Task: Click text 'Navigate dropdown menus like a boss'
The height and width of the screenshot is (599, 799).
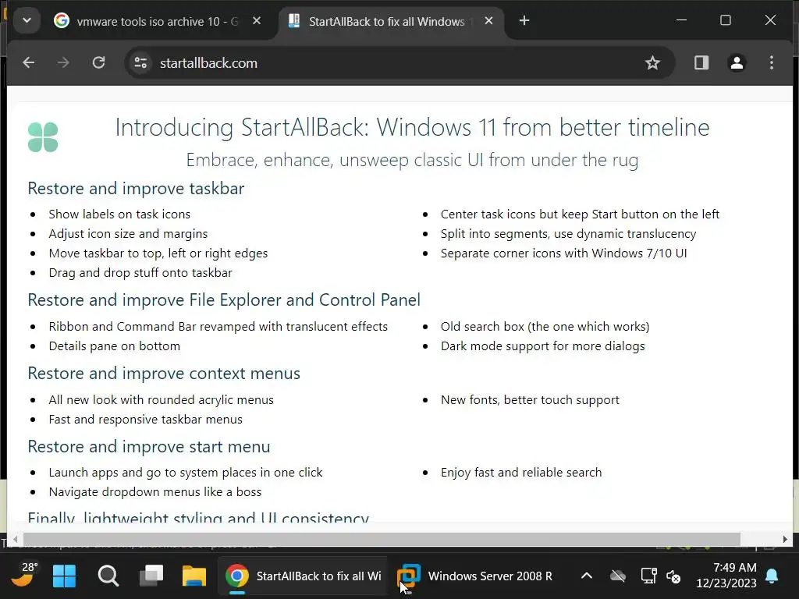Action: 155,492
